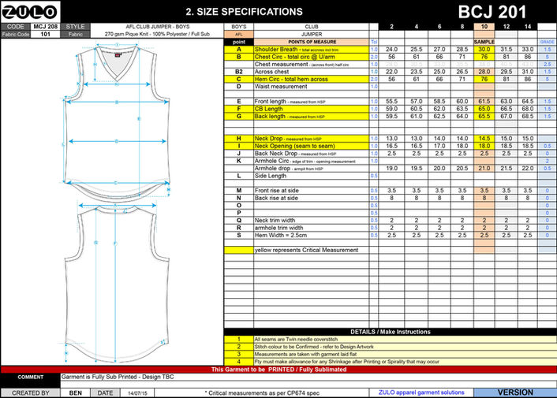Click the ZULO logo
The image size is (557, 398).
click(x=30, y=12)
